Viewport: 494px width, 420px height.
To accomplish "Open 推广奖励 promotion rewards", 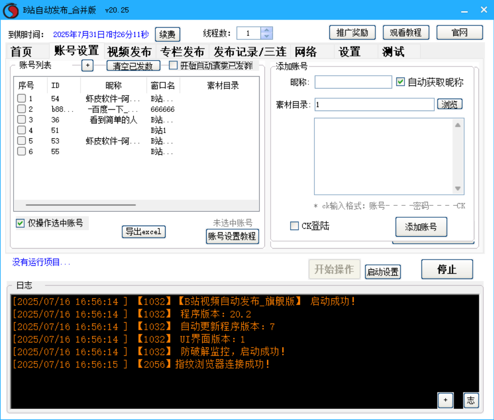I will 352,33.
